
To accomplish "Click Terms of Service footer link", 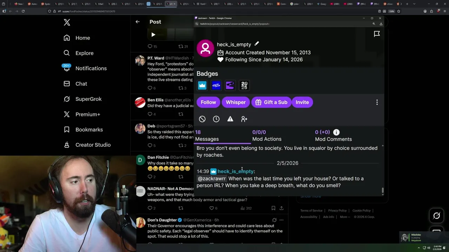I will pyautogui.click(x=311, y=211).
